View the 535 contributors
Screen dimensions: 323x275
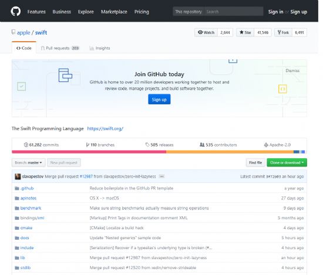pos(218,145)
